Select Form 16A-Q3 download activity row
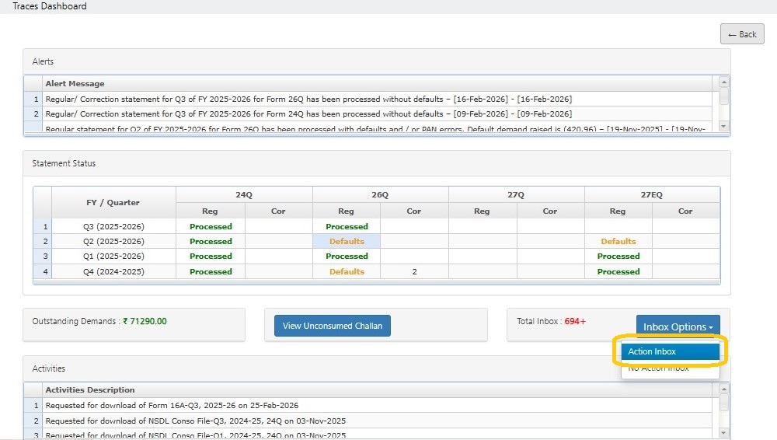777x440 pixels. click(172, 406)
